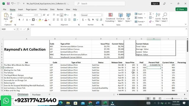Click the Undo arrow icon
Image resolution: width=189 pixels, height=106 pixels.
12,4
